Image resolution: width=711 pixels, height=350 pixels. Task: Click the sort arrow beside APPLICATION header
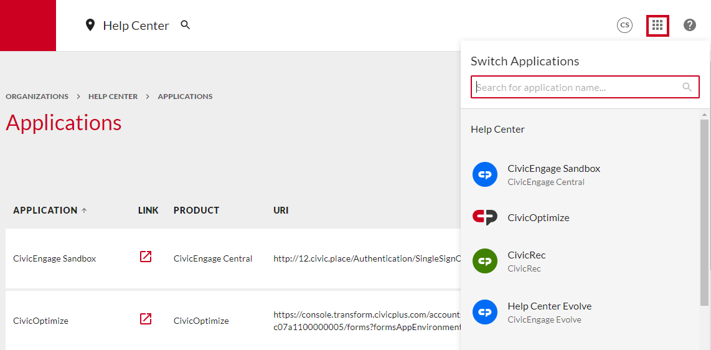[x=83, y=210]
